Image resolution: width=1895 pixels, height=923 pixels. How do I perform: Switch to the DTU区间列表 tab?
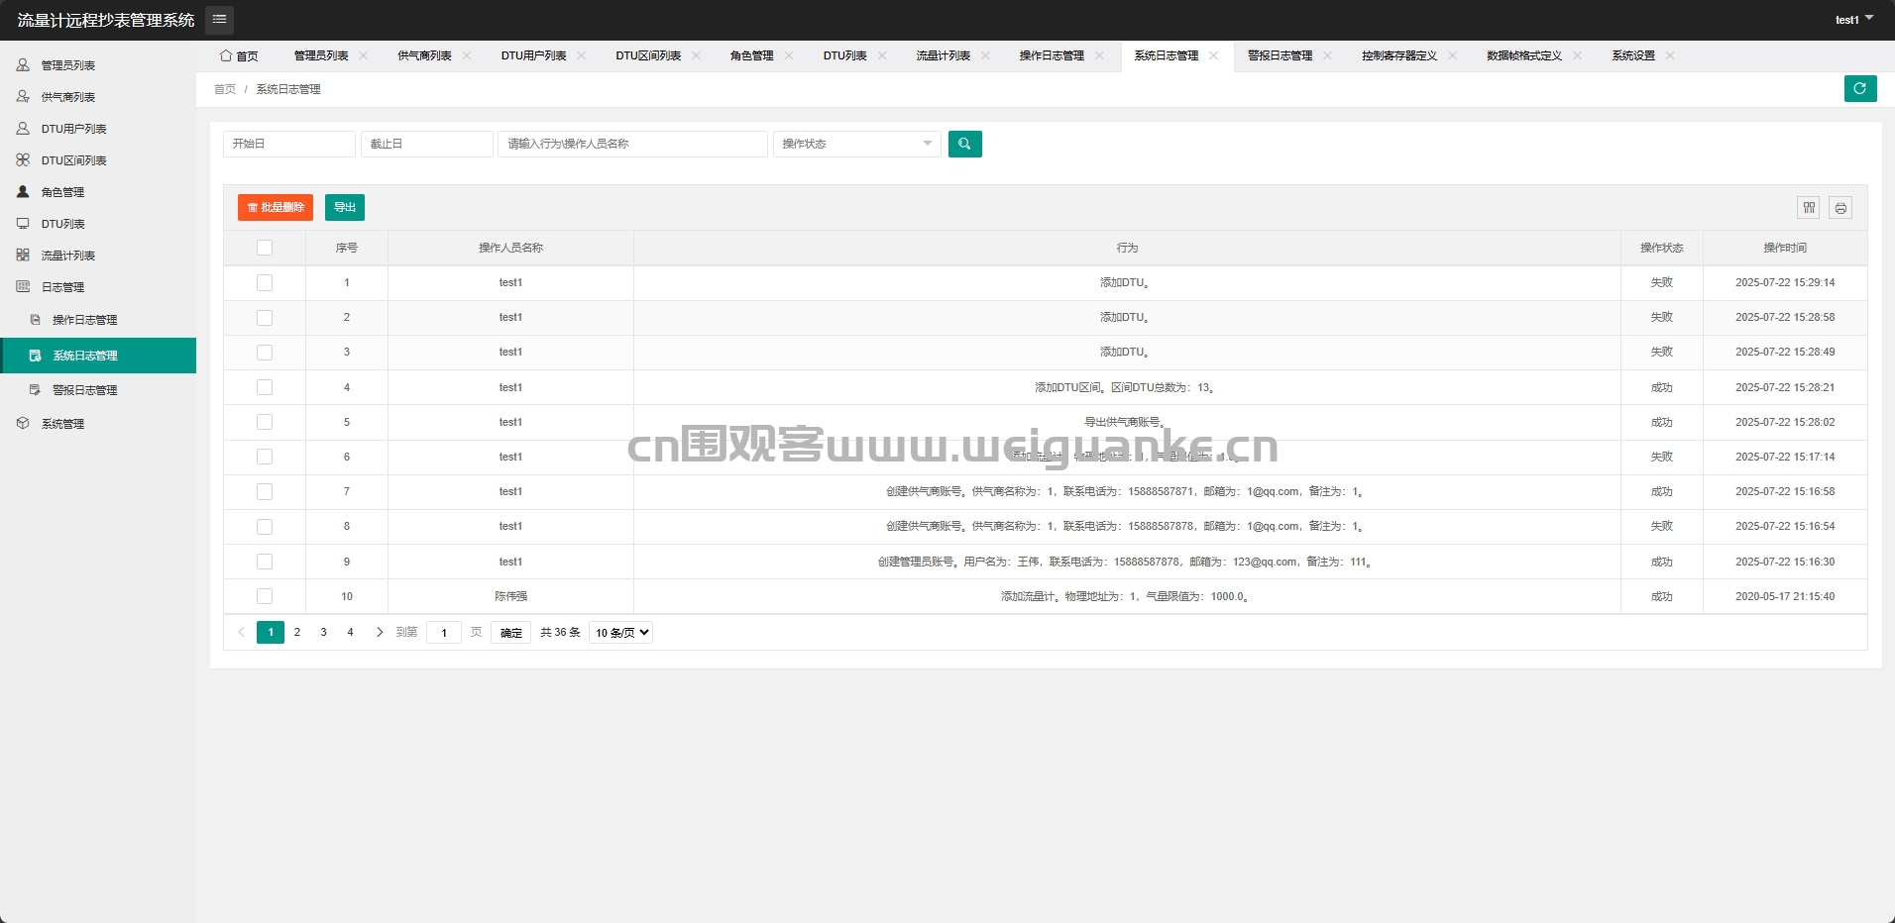tap(648, 55)
